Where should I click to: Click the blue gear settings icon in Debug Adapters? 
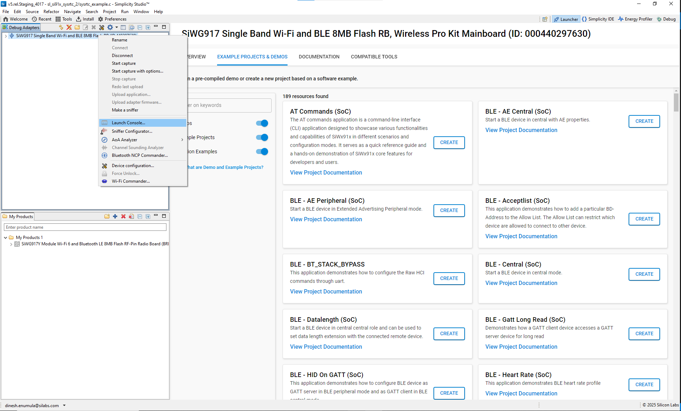110,27
